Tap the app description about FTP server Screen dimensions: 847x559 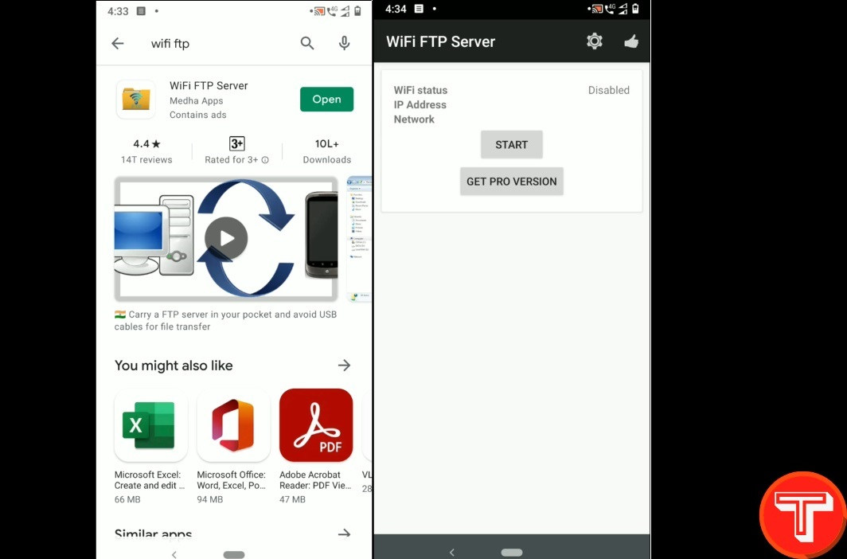point(226,320)
